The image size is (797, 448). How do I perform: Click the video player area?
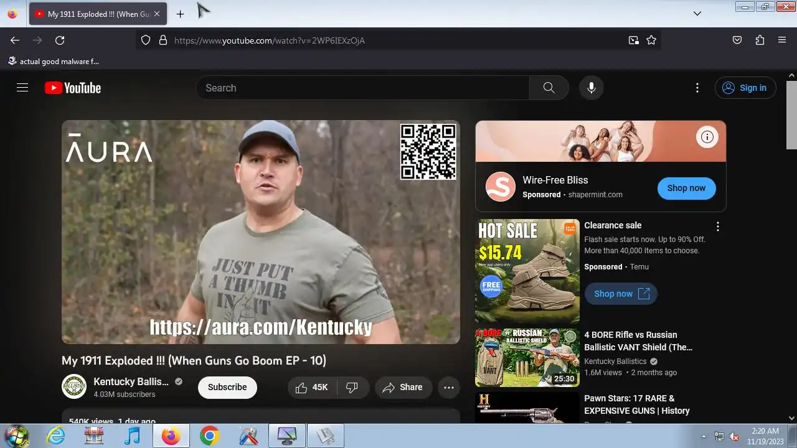click(x=261, y=232)
